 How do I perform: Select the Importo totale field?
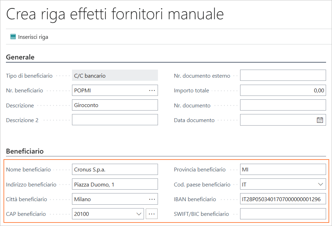pyautogui.click(x=283, y=90)
